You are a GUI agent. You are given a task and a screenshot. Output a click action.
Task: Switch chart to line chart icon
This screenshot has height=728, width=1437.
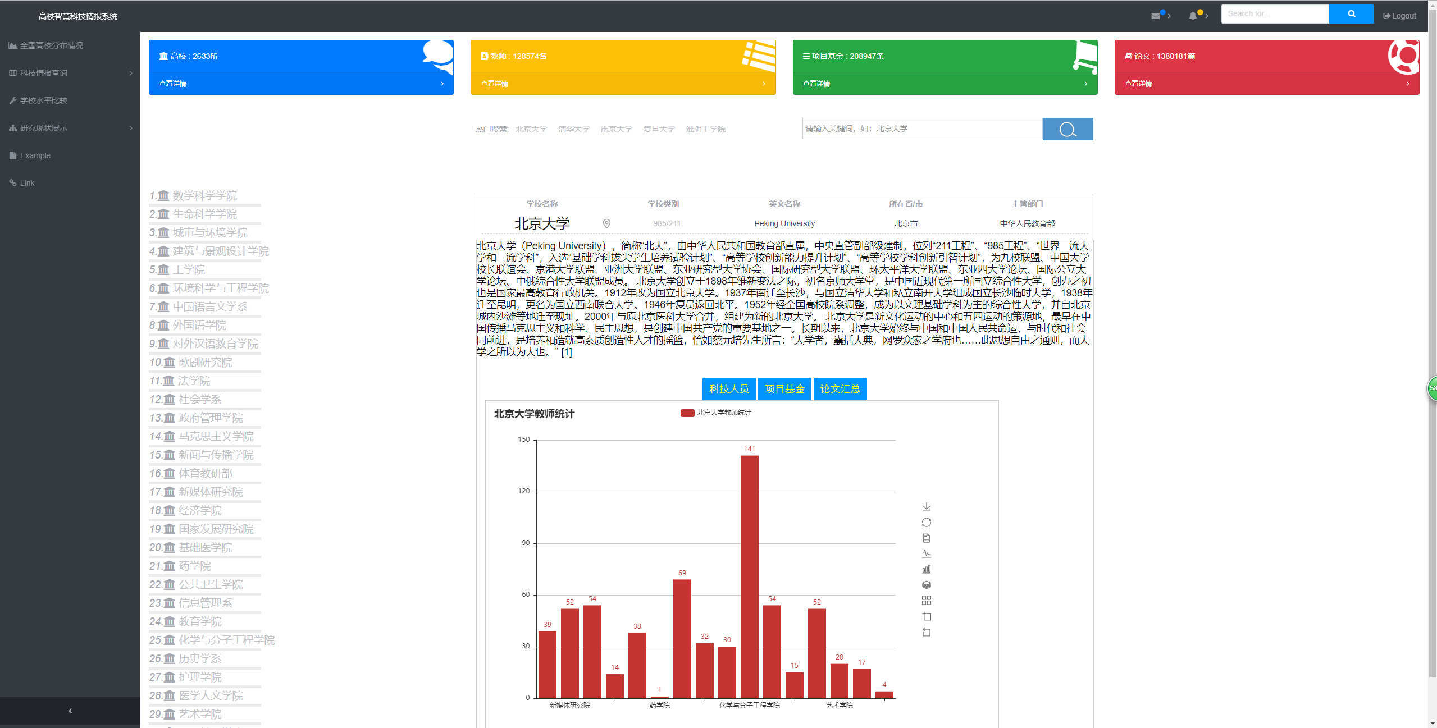coord(927,553)
